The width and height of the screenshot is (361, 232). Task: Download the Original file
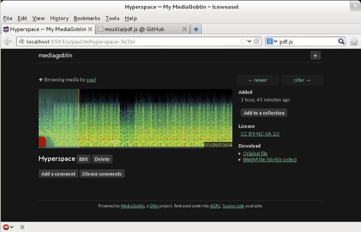[255, 154]
